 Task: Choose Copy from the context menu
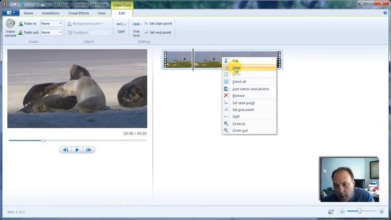tap(249, 68)
